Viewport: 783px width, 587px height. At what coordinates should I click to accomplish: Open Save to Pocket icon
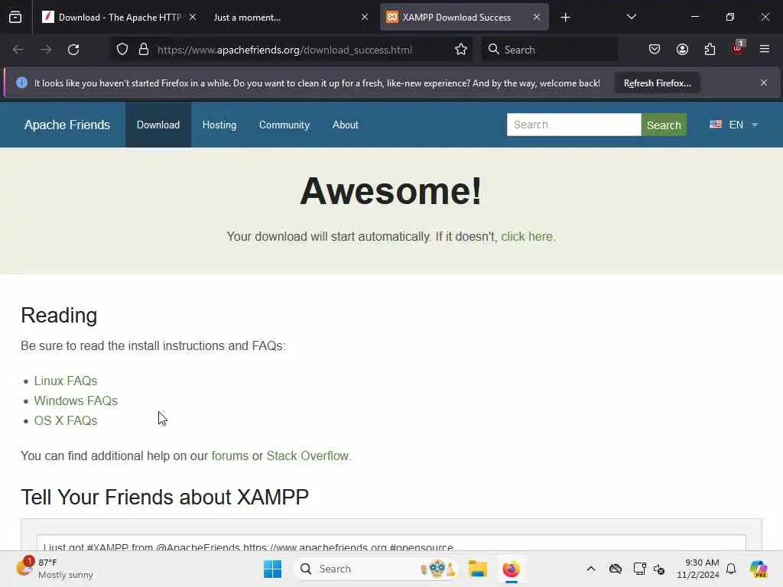pos(655,50)
